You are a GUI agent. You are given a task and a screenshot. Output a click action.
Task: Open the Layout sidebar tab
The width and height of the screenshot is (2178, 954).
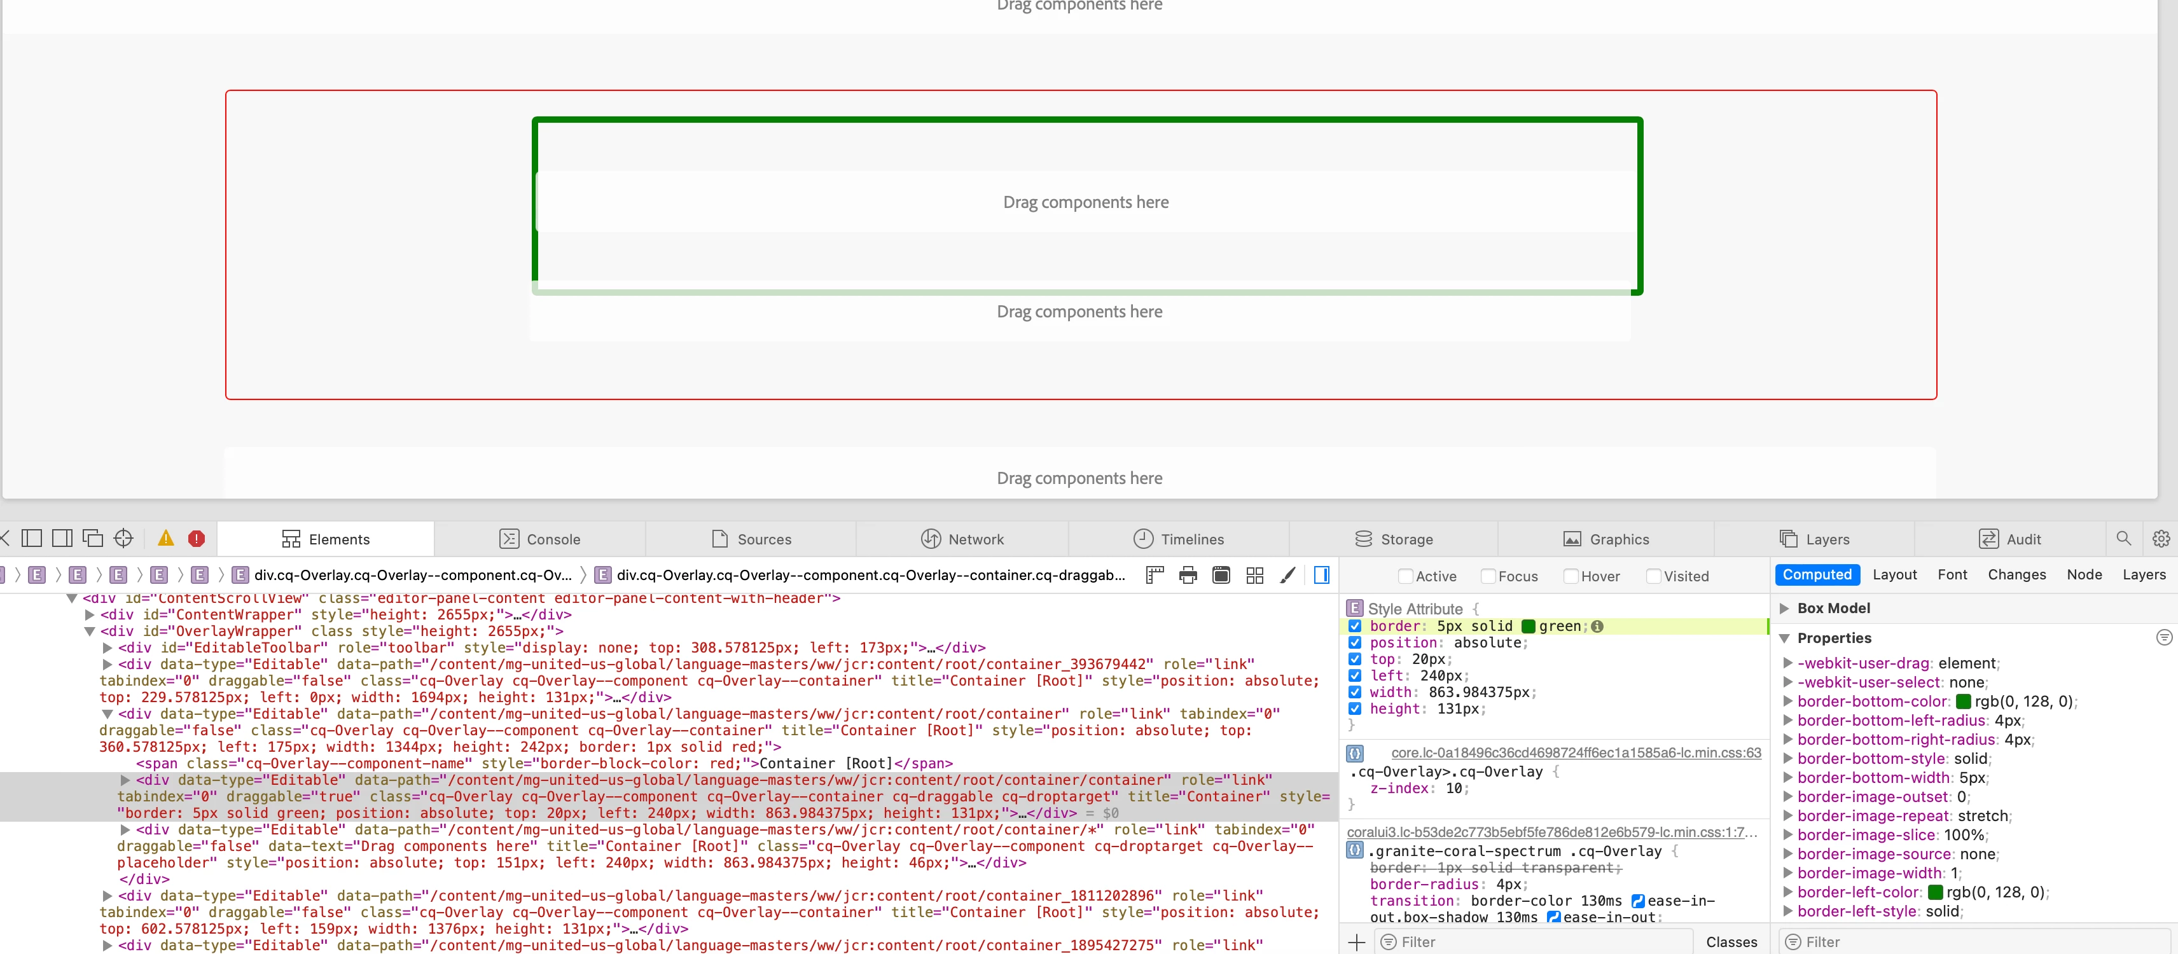1894,574
